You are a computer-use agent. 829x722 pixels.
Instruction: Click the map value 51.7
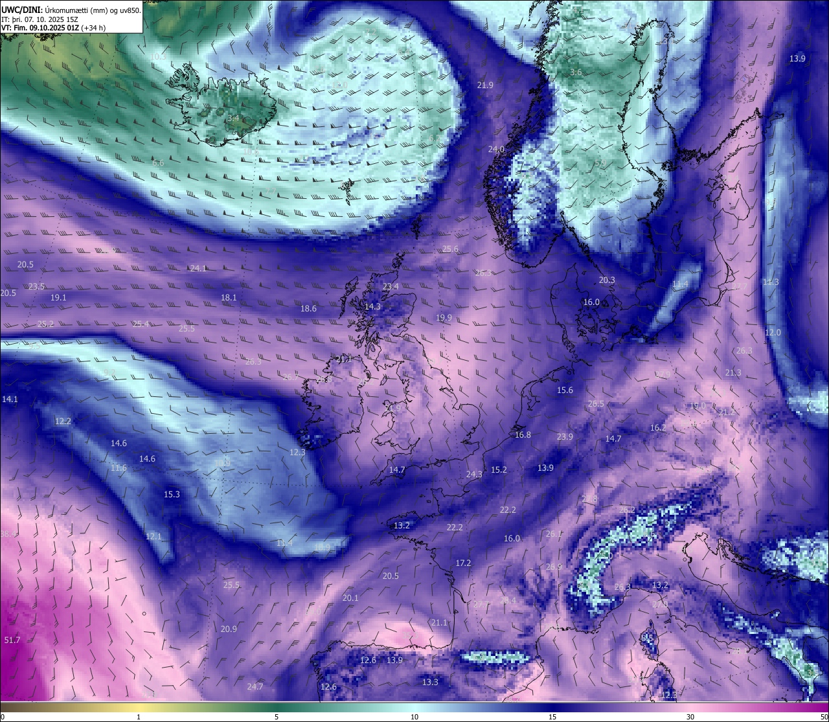click(x=12, y=640)
